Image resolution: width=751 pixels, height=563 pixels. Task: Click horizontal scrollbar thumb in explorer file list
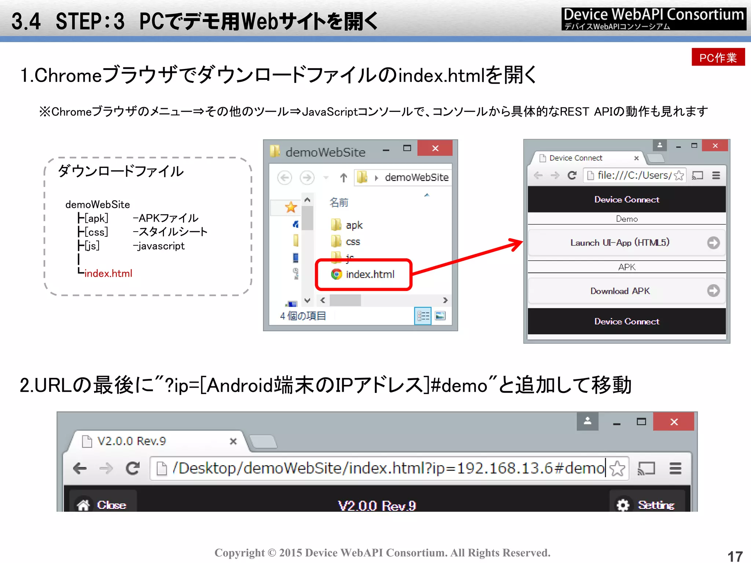point(345,300)
